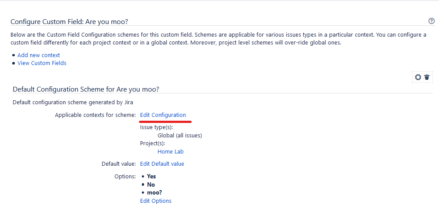The width and height of the screenshot is (439, 215).
Task: Click the "Global (all issues)" text
Action: 179,135
